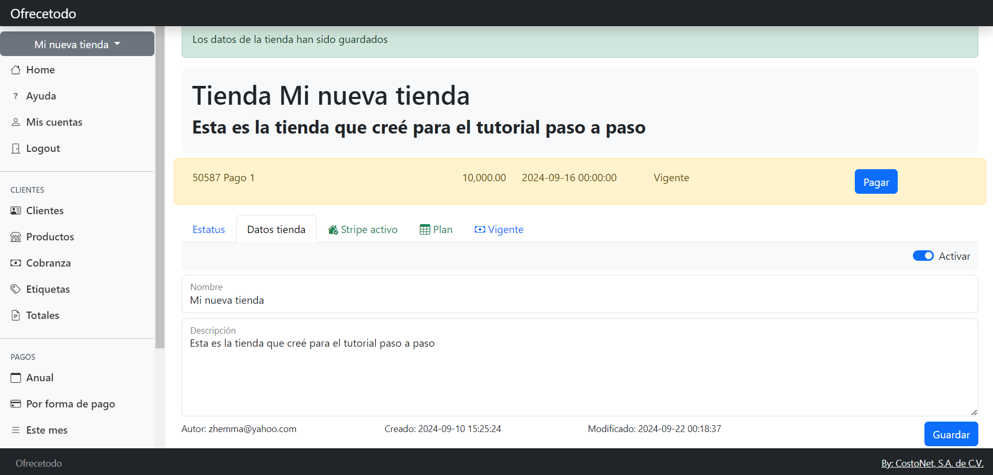Viewport: 993px width, 475px height.
Task: Follow the CostoNet footer link
Action: (932, 463)
